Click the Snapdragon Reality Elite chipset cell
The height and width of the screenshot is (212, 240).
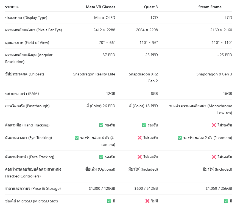[x=94, y=74]
